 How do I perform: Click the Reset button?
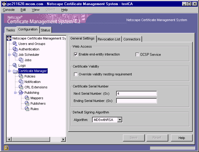tap(157, 138)
